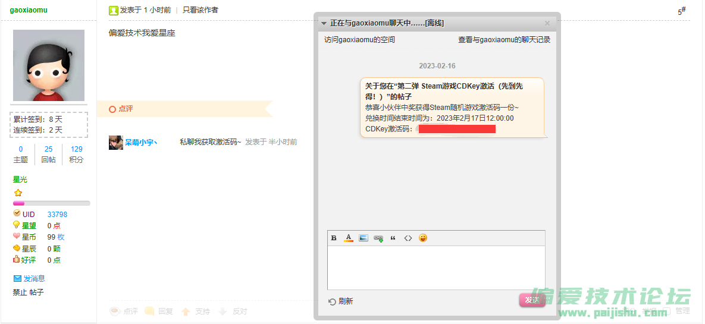Toggle bold formatting in chat editor
Viewport: 705px width, 324px height.
334,238
